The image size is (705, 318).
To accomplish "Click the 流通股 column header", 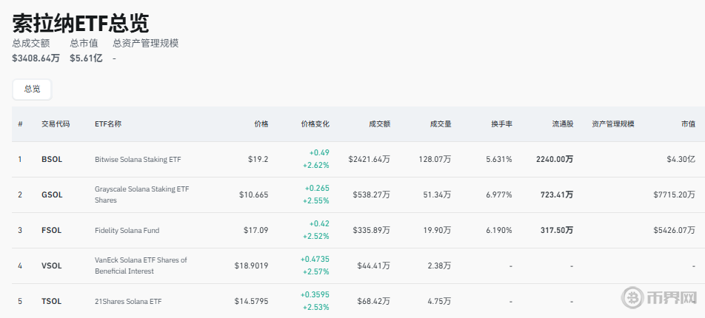I will [x=562, y=124].
